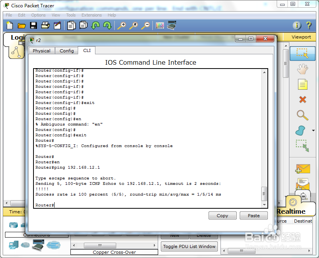Choose the Move Layout hand tool
The width and height of the screenshot is (319, 258).
click(302, 69)
